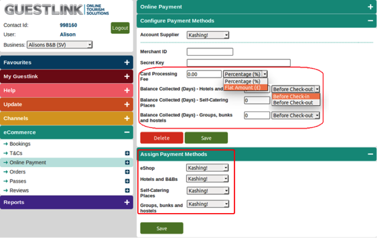377x238 pixels.
Task: Go to Orders link
Action: [17, 172]
